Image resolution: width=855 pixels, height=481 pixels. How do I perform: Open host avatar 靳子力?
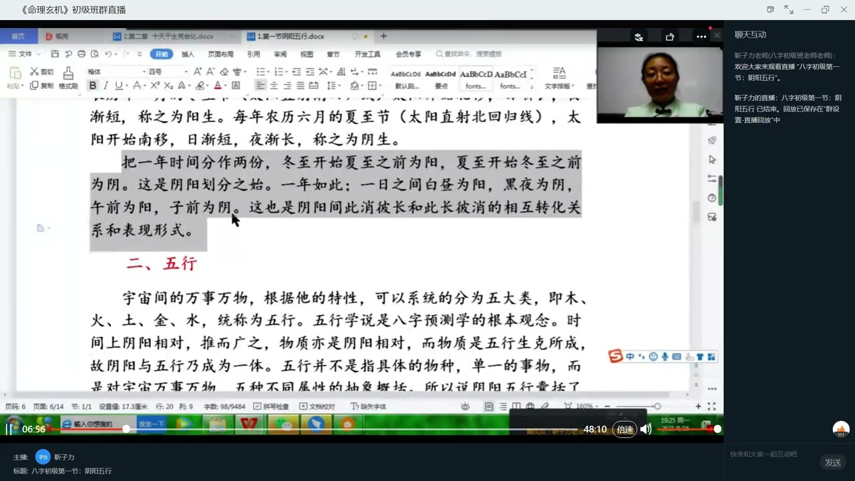click(43, 457)
